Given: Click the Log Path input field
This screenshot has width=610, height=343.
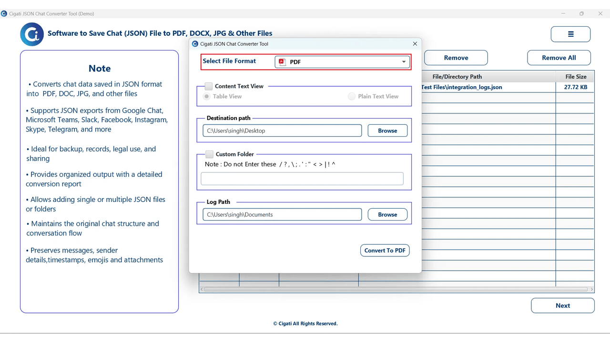Looking at the screenshot, I should (282, 214).
